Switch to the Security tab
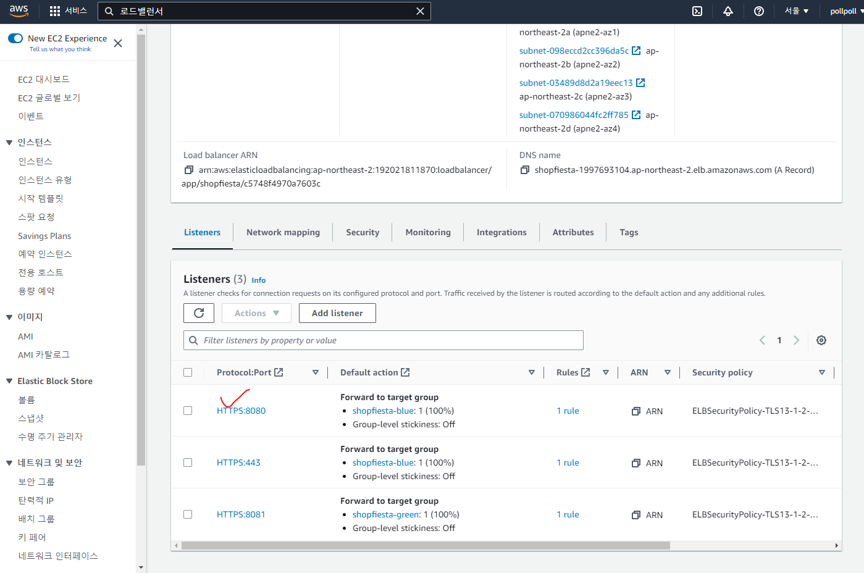Viewport: 864px width, 573px height. pyautogui.click(x=363, y=232)
